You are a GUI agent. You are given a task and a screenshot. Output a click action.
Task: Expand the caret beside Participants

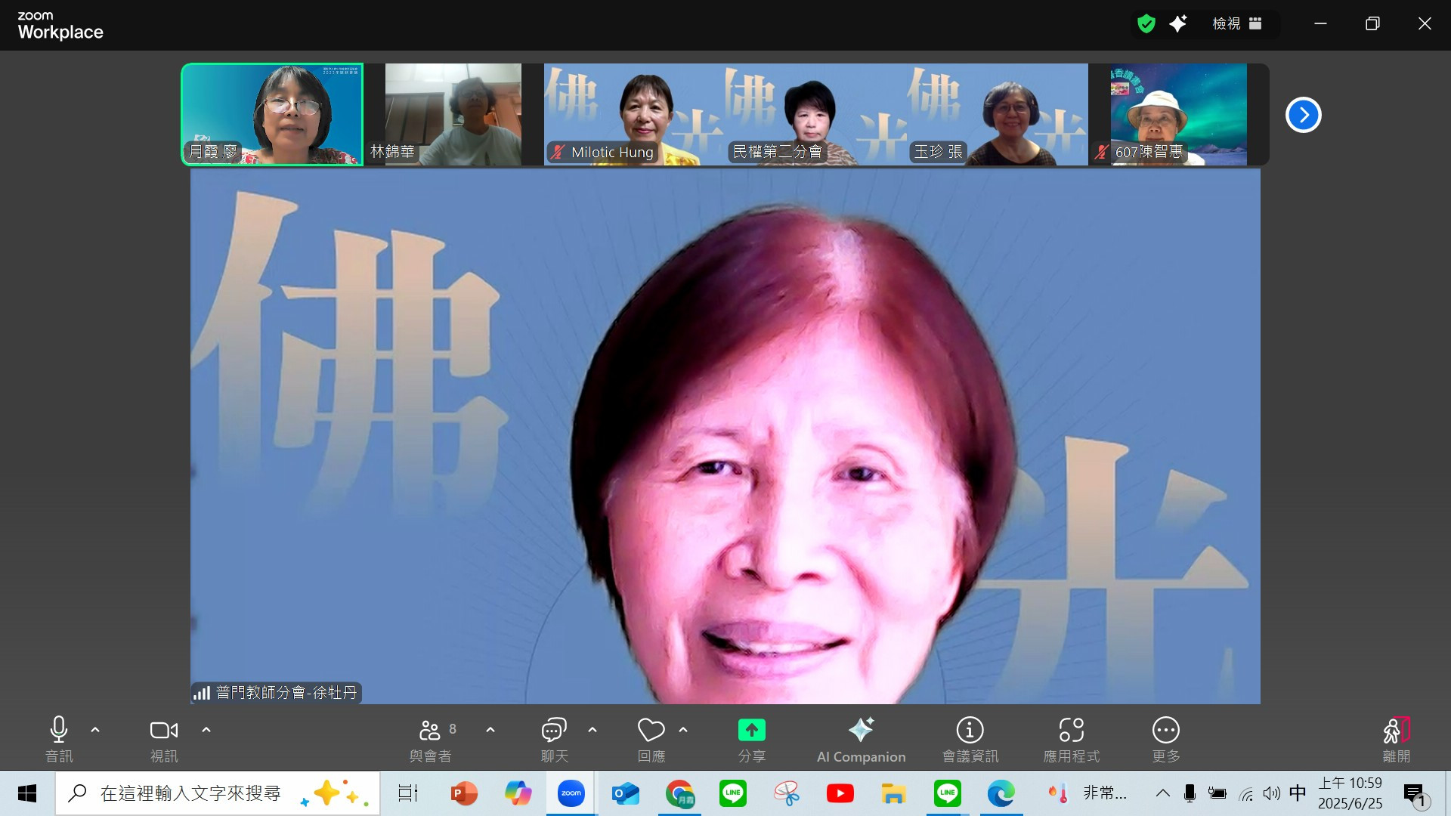click(x=490, y=730)
